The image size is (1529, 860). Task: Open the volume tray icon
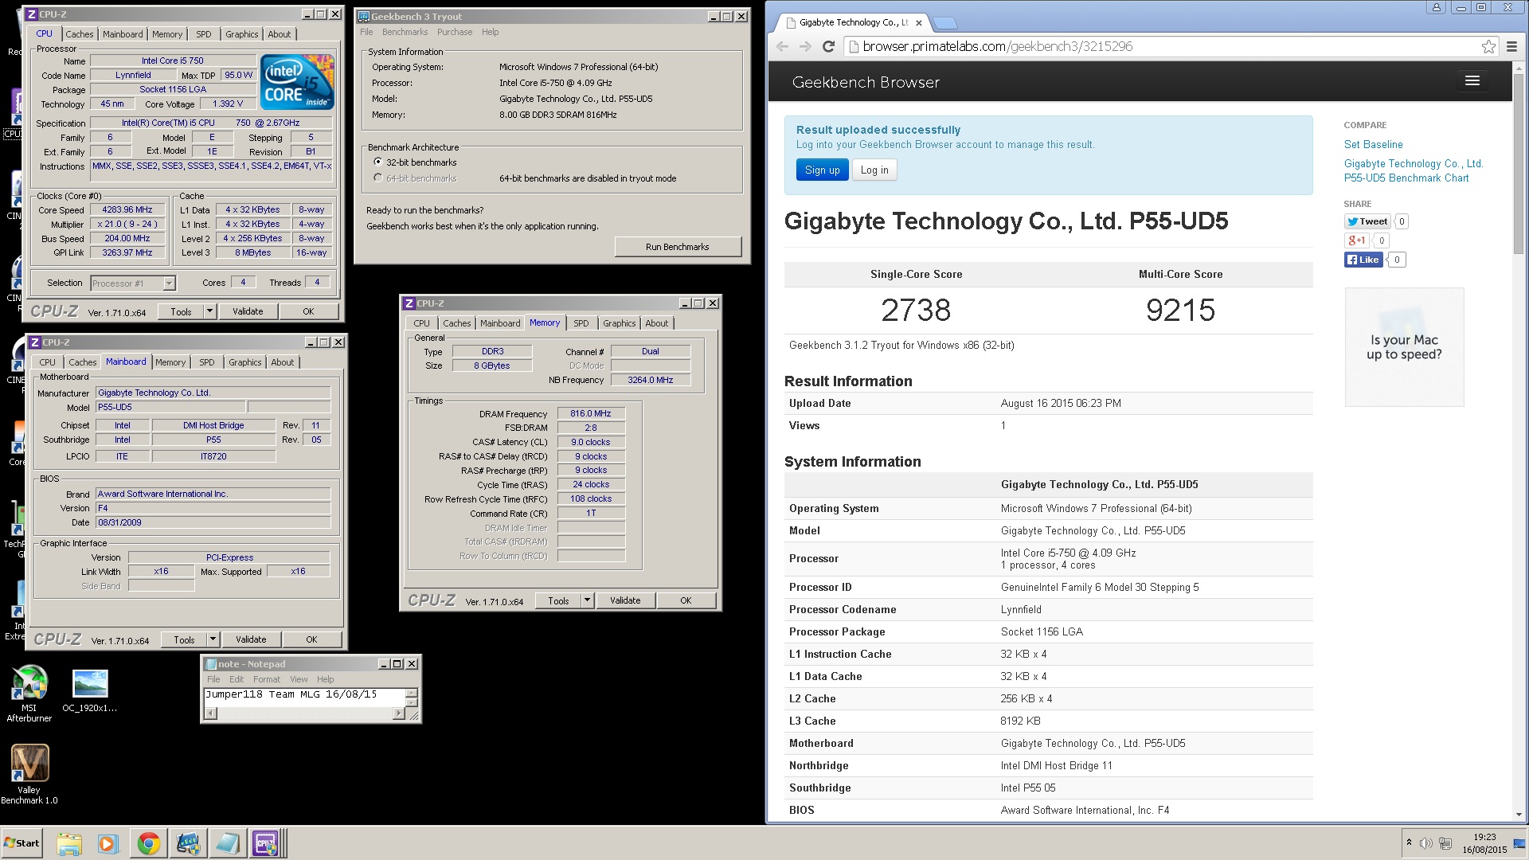point(1425,843)
